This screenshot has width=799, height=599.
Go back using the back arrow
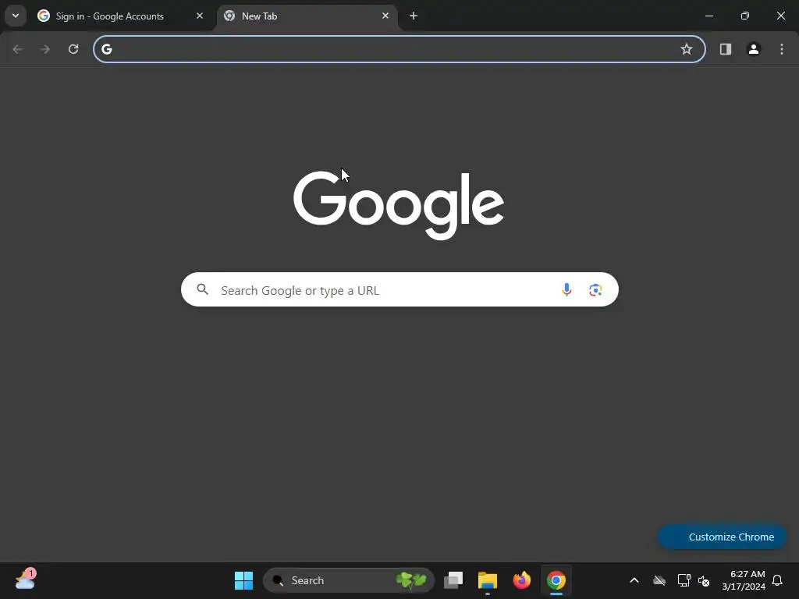point(17,49)
